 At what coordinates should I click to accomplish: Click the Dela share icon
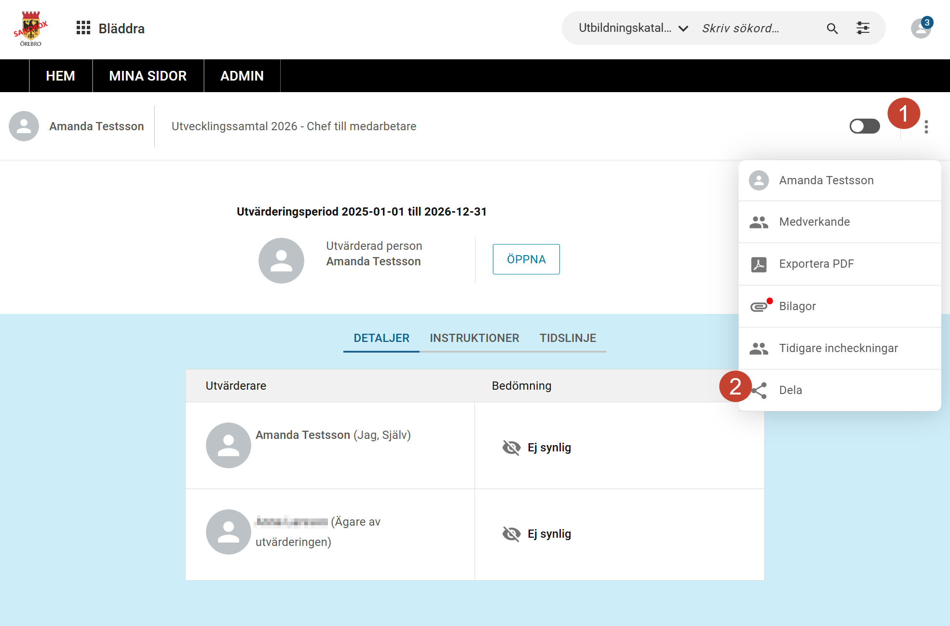tap(759, 390)
